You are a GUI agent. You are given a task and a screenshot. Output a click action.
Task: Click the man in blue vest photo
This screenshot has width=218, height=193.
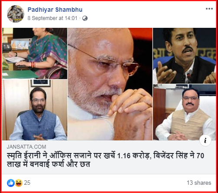[35, 110]
